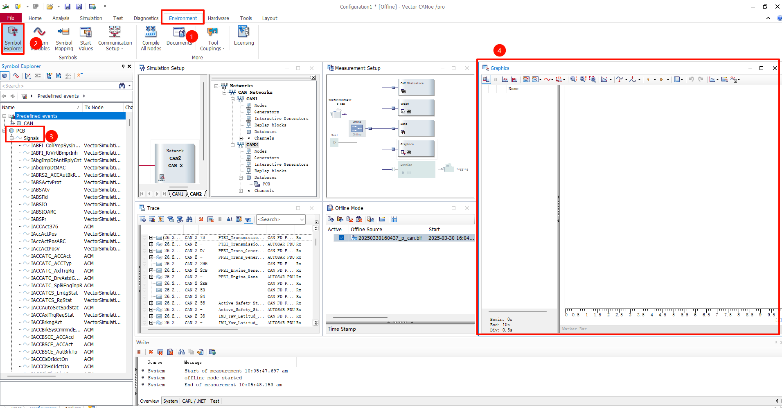Switch to System tab in Write window
The width and height of the screenshot is (782, 408).
(170, 401)
